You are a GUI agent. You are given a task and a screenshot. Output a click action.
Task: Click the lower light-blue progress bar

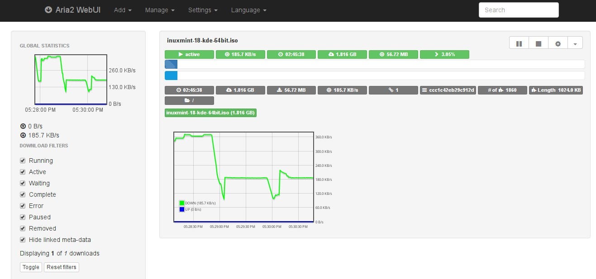coord(375,76)
